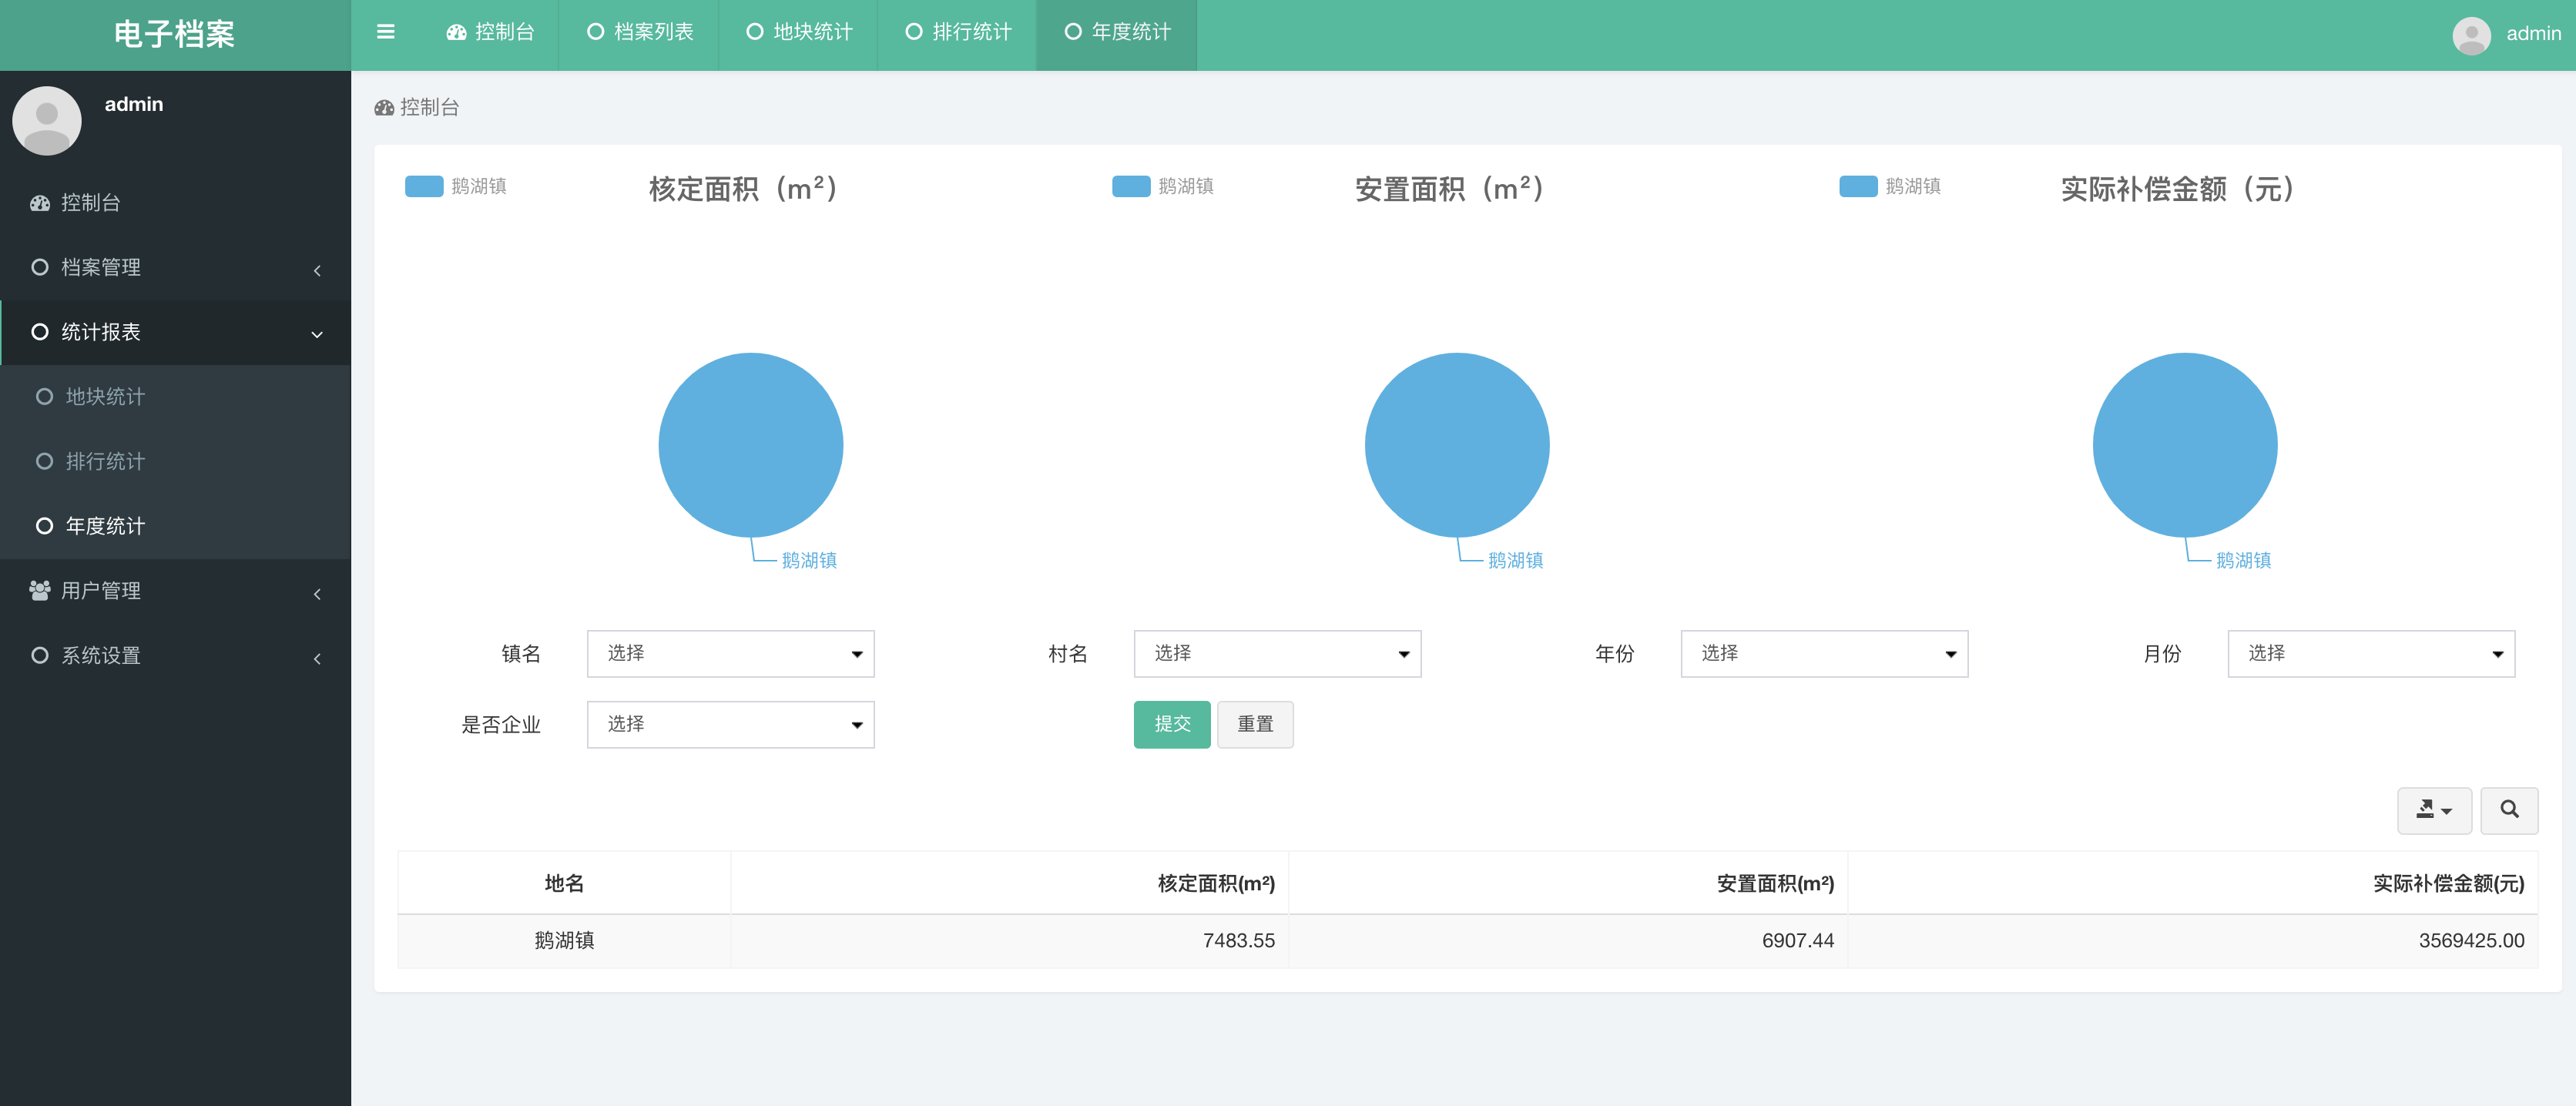Image resolution: width=2576 pixels, height=1106 pixels.
Task: Click the 3569425.00 value in the table
Action: [x=2471, y=940]
